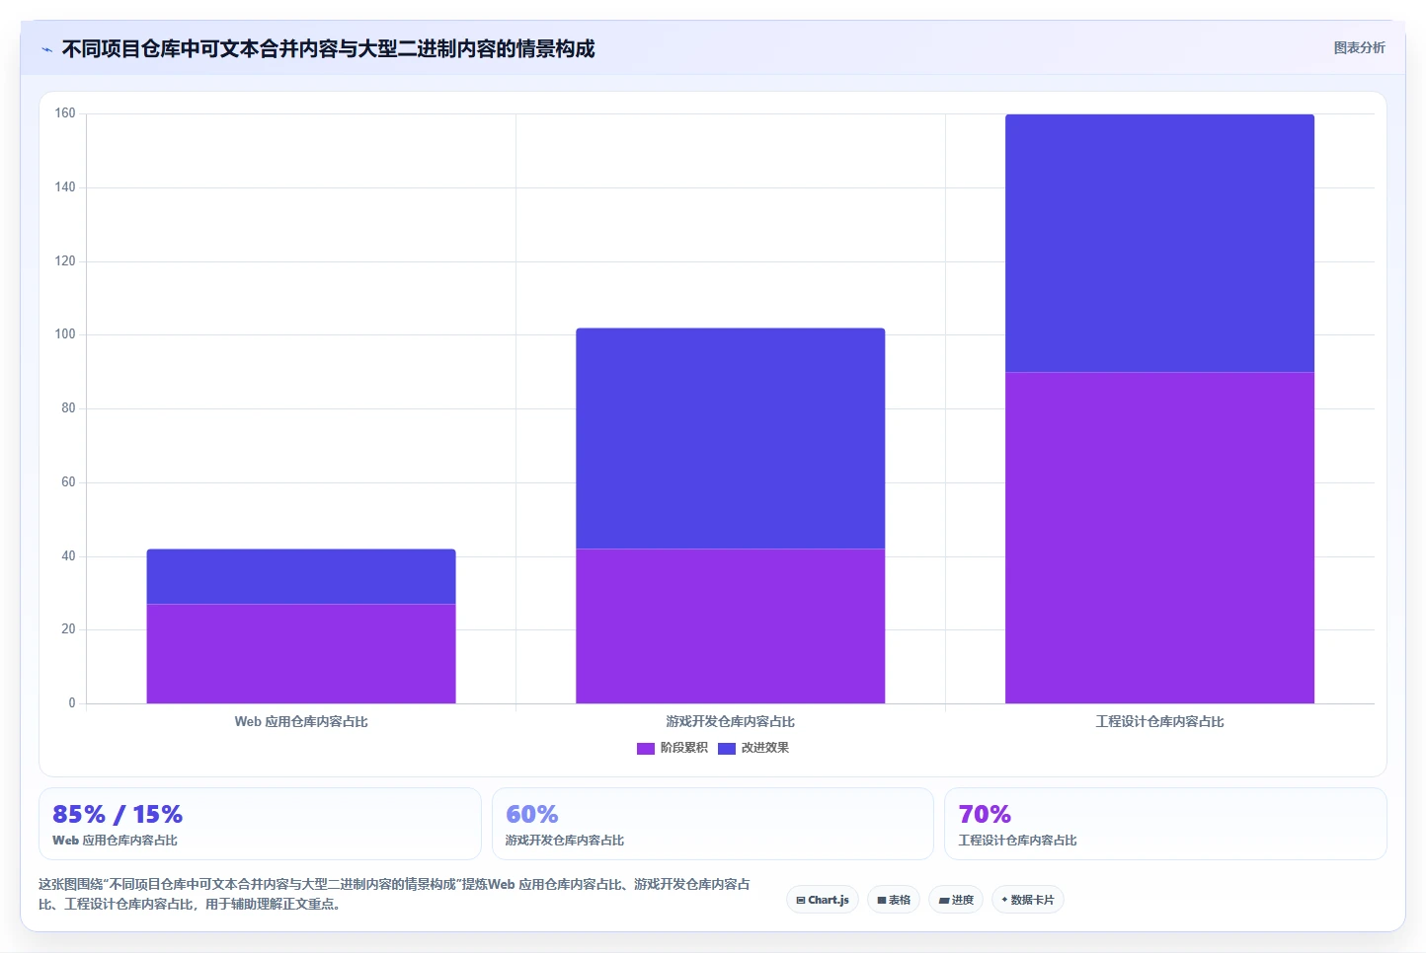Click the x-axis label 工程设计仓库内容占比
This screenshot has height=953, width=1426.
point(1159,722)
